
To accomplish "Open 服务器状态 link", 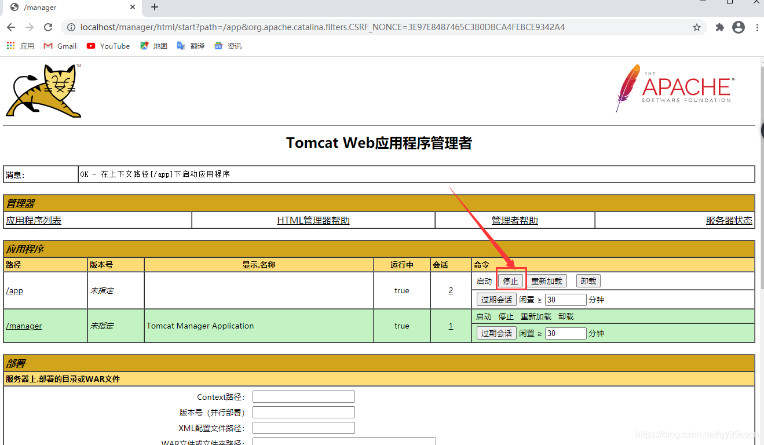I will [x=729, y=220].
